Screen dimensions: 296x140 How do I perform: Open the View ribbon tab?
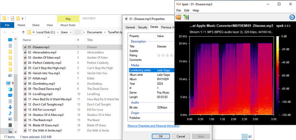tap(50, 25)
